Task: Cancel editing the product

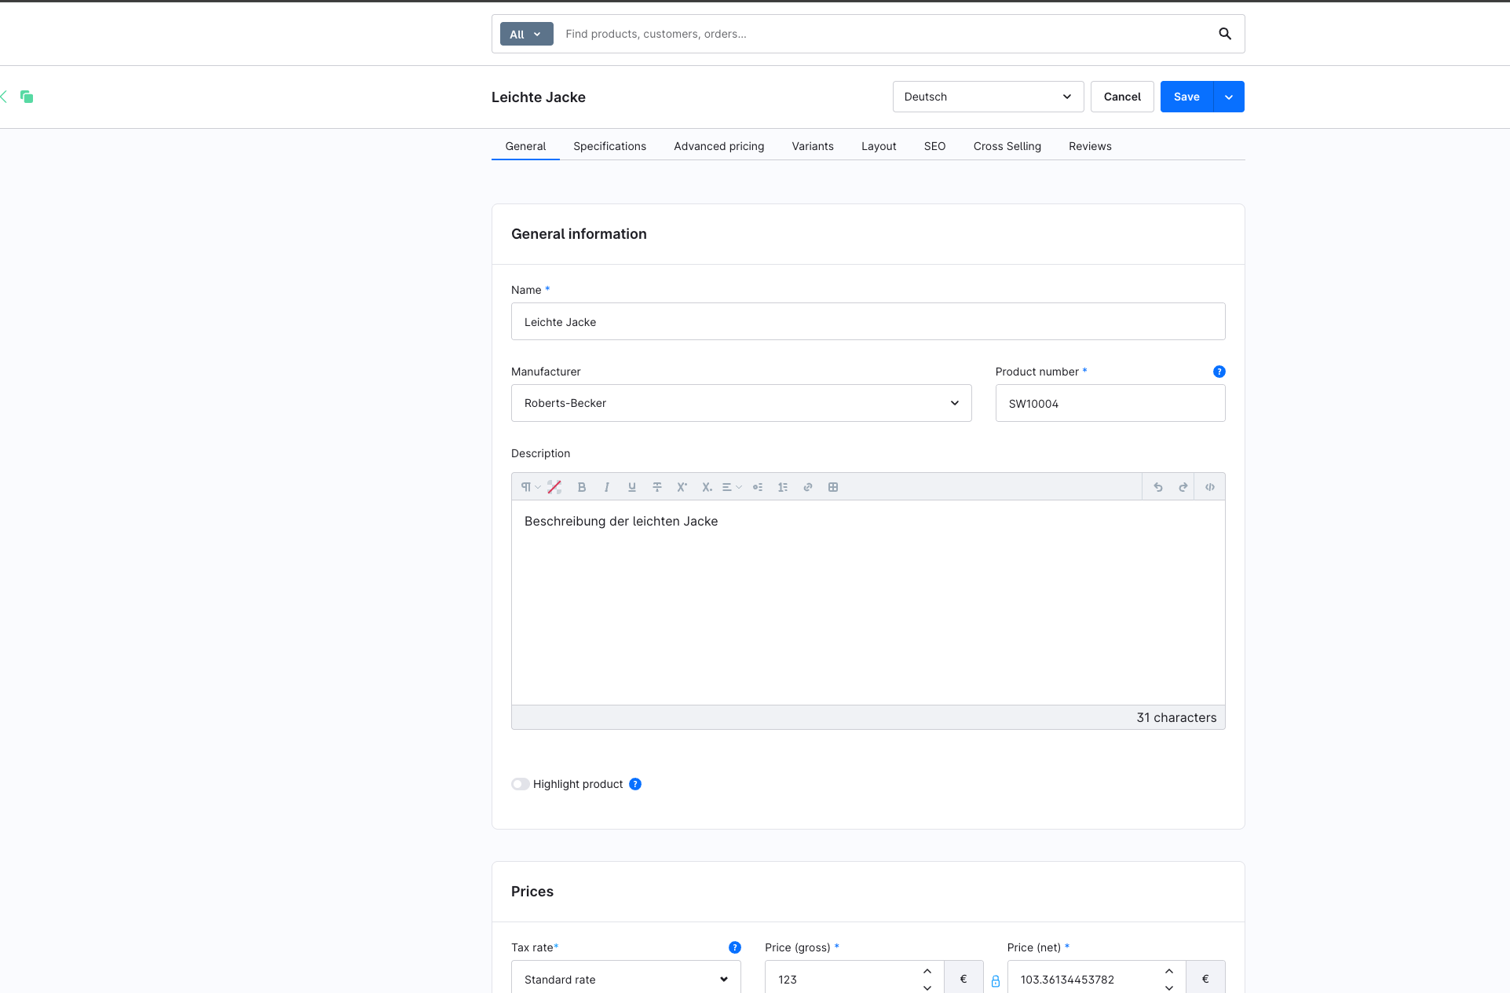Action: [x=1121, y=97]
